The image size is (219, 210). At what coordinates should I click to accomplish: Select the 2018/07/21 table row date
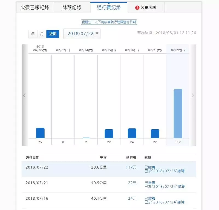[37, 183]
